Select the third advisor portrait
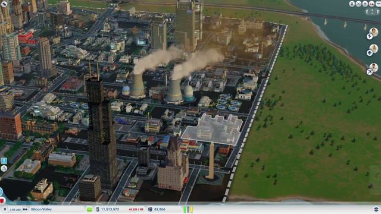381x214 pixels. pyautogui.click(x=374, y=67)
